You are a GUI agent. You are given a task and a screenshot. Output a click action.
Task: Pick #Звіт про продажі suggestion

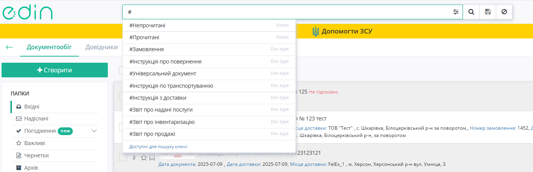tap(152, 134)
